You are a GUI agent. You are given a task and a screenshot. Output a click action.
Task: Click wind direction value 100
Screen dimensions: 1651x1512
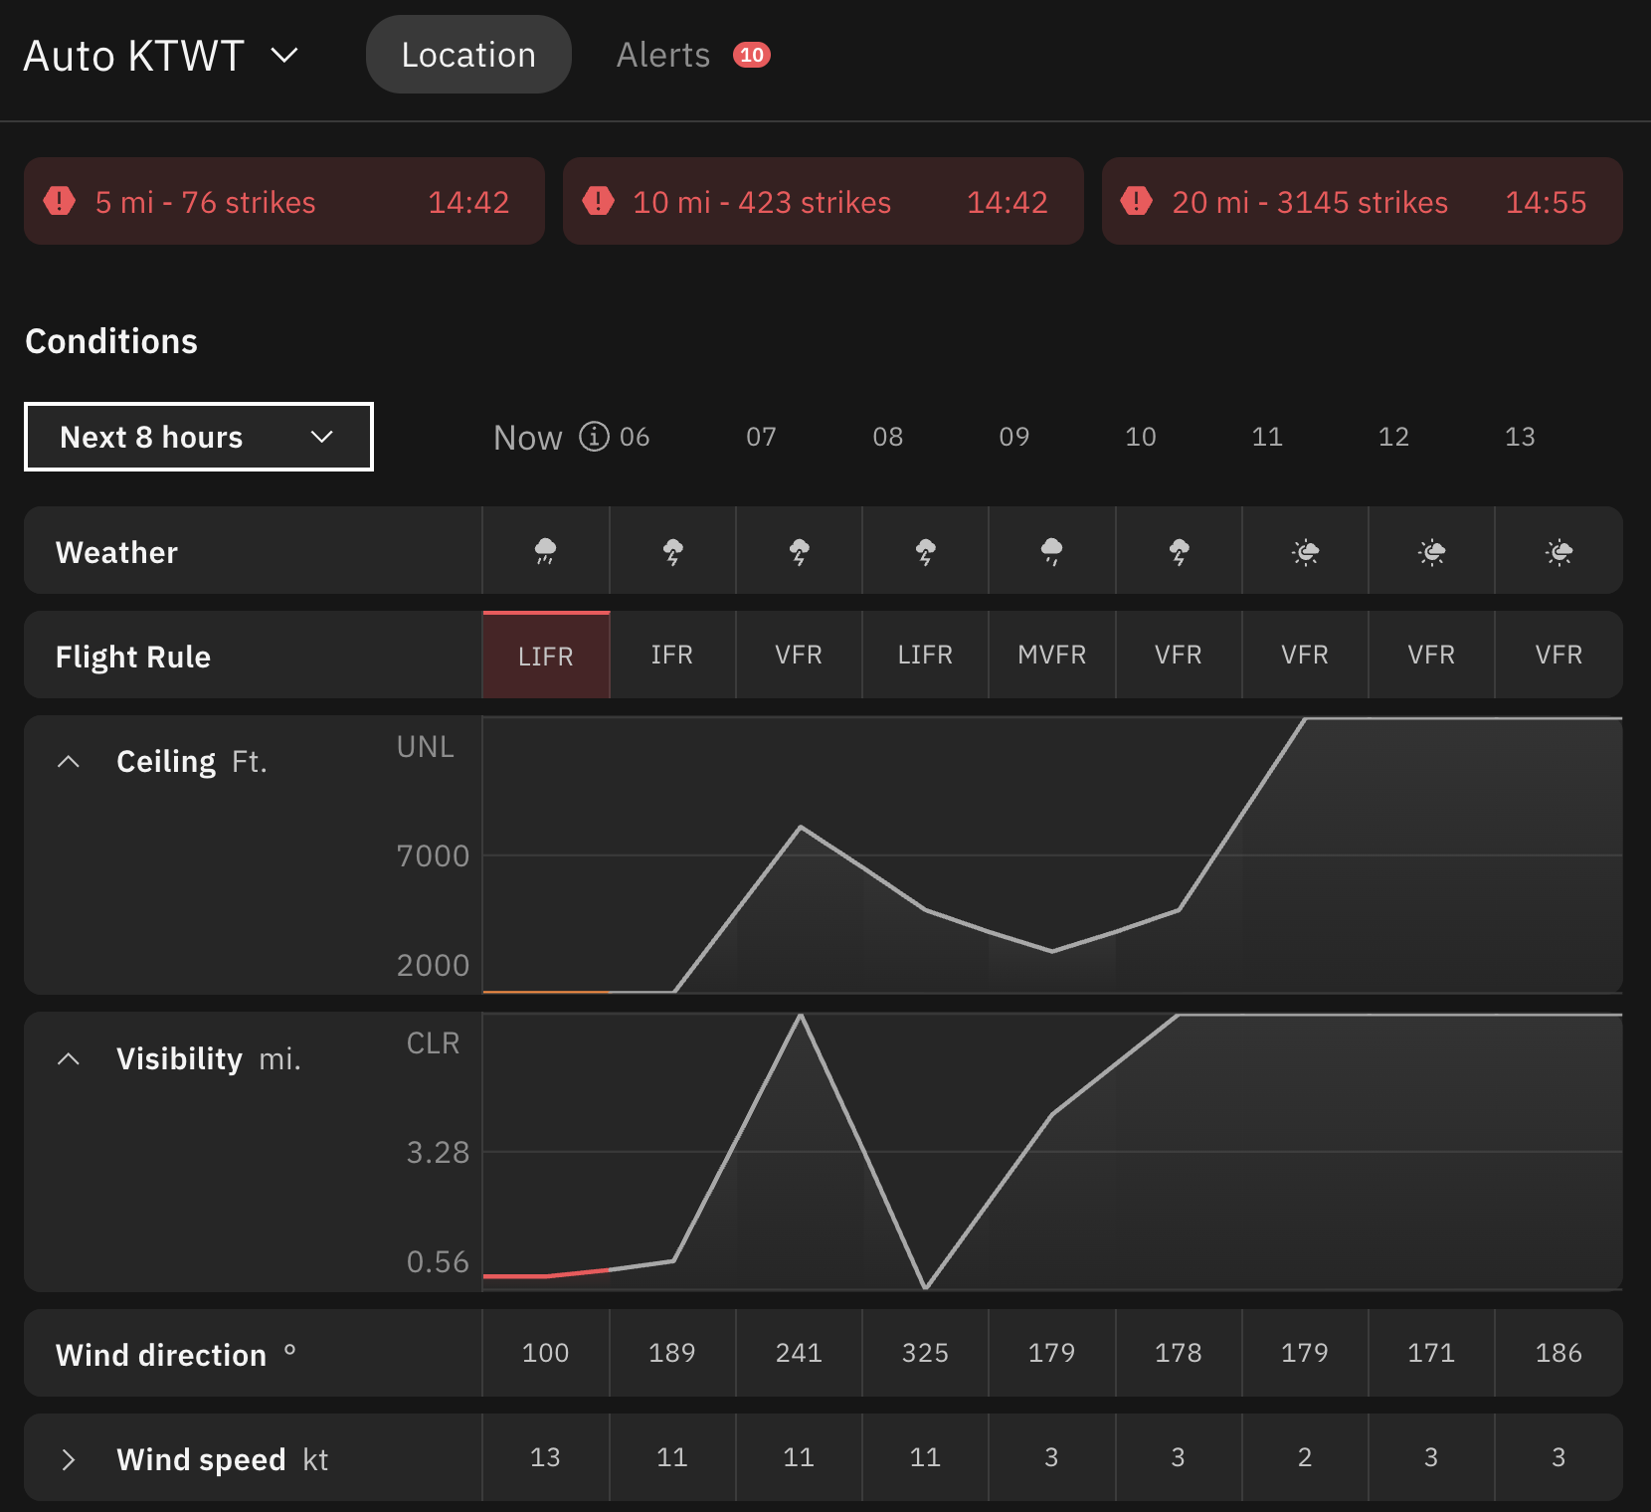pos(546,1353)
